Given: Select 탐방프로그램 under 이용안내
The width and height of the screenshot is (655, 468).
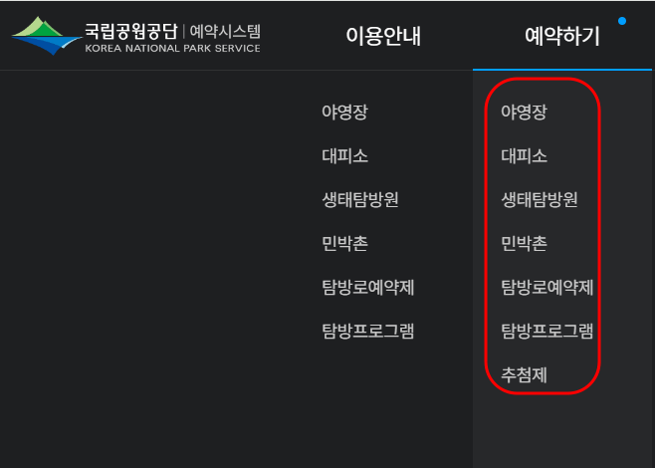Looking at the screenshot, I should (367, 331).
